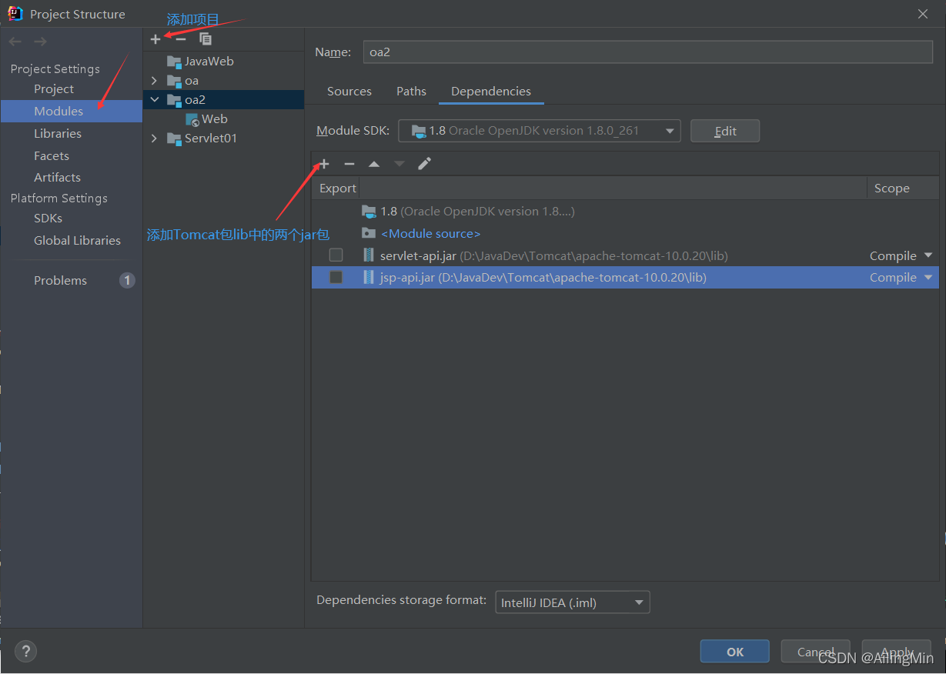Click the Scope column header

892,189
